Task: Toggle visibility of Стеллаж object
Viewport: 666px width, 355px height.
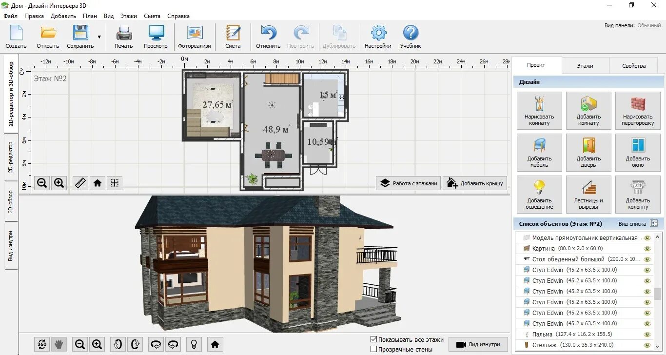Action: pos(647,345)
